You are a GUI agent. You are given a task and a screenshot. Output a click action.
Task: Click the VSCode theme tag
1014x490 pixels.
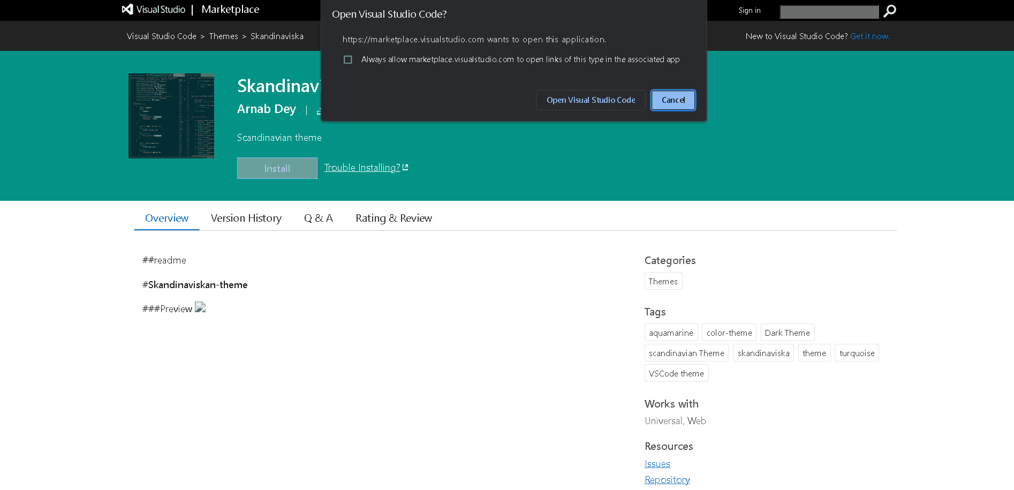click(x=676, y=373)
